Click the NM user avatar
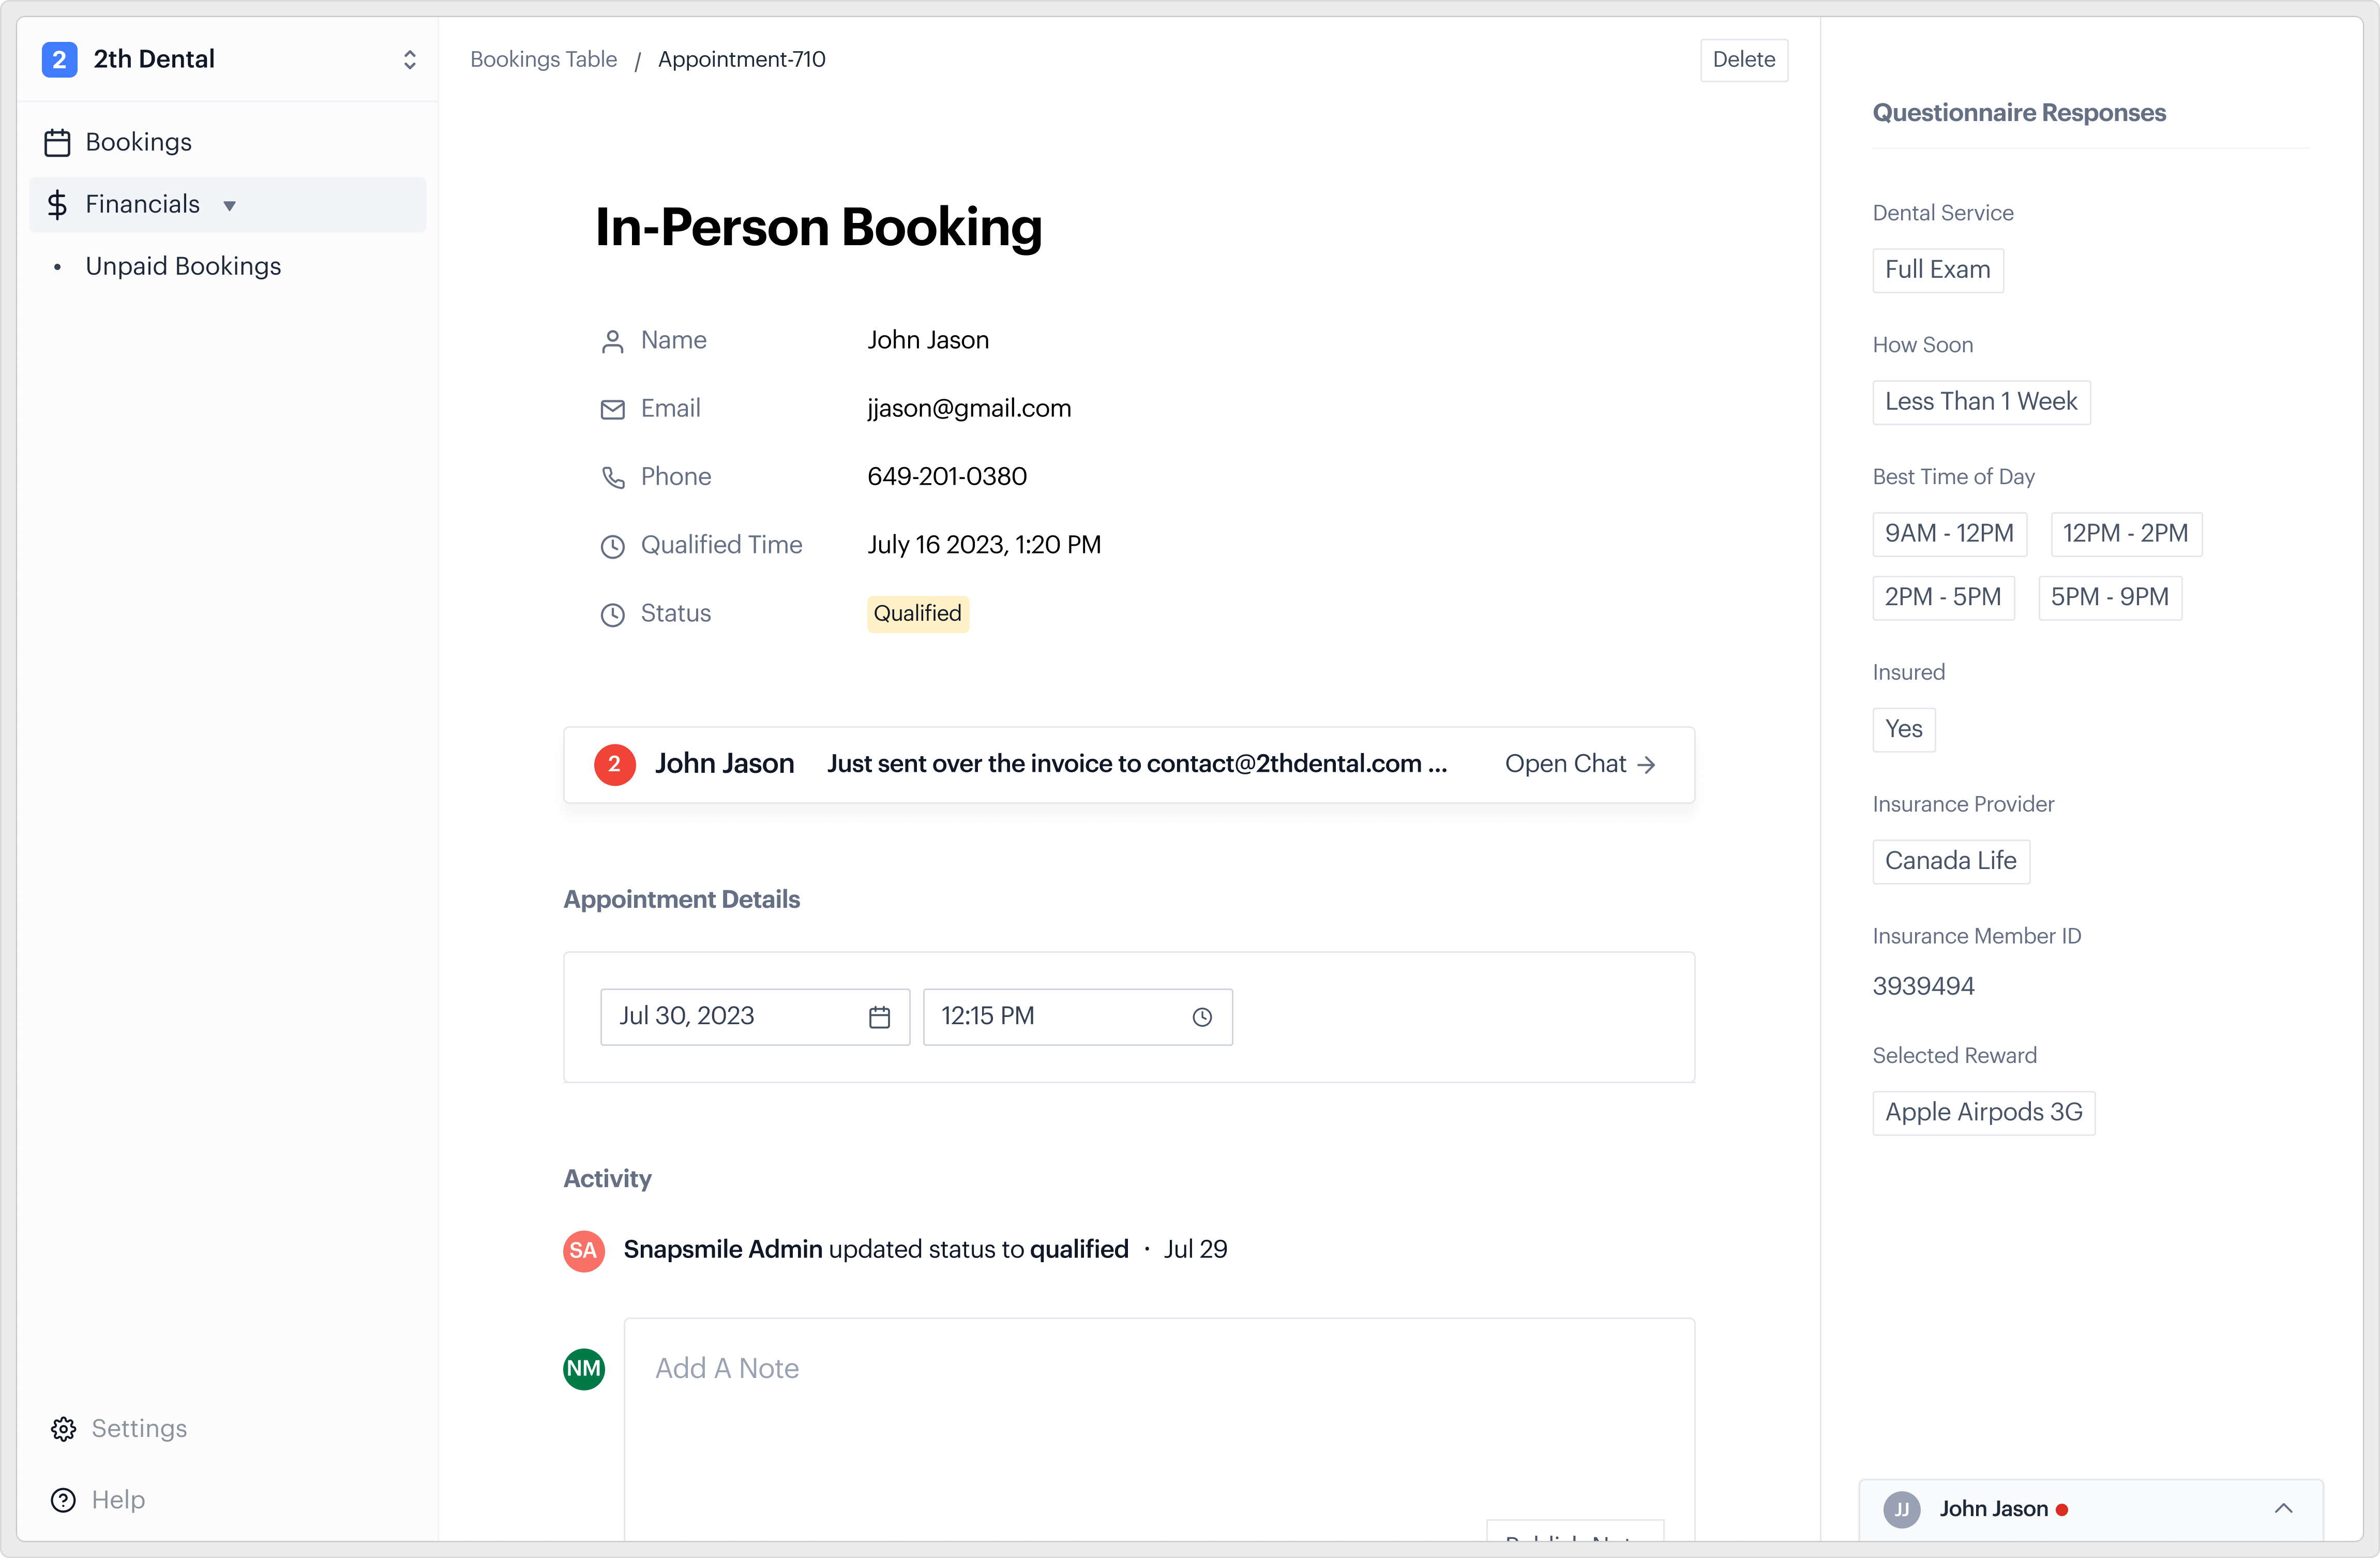2380x1558 pixels. (x=584, y=1369)
